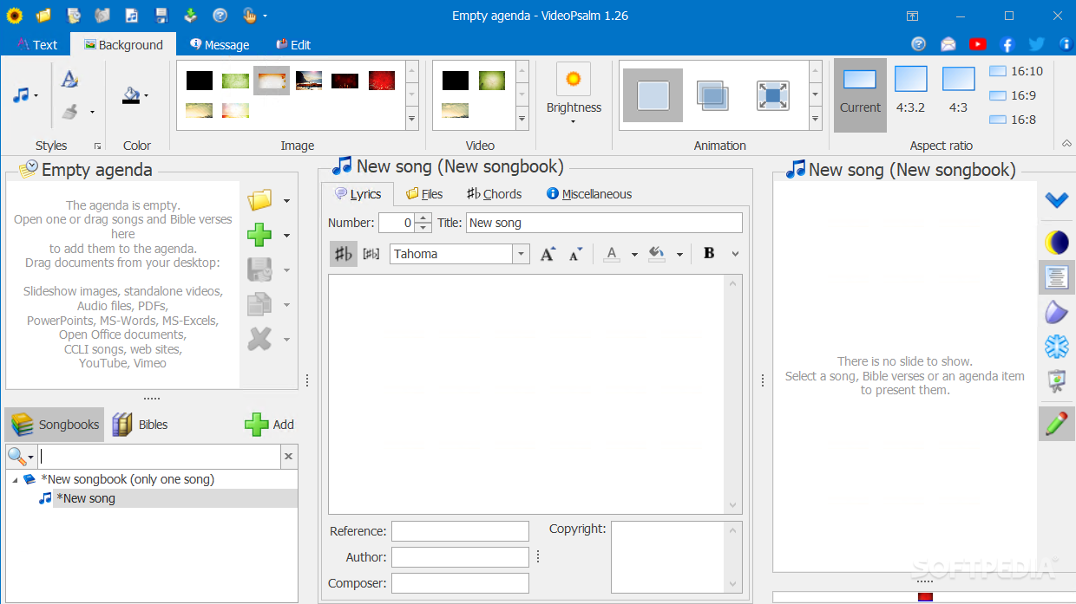The width and height of the screenshot is (1076, 604).
Task: Click the music note document icon in title bar
Action: coord(132,15)
